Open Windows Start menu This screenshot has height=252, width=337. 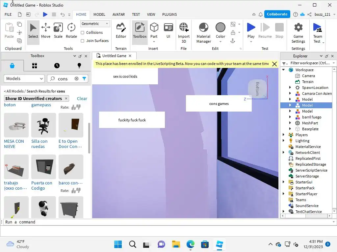pyautogui.click(x=118, y=244)
